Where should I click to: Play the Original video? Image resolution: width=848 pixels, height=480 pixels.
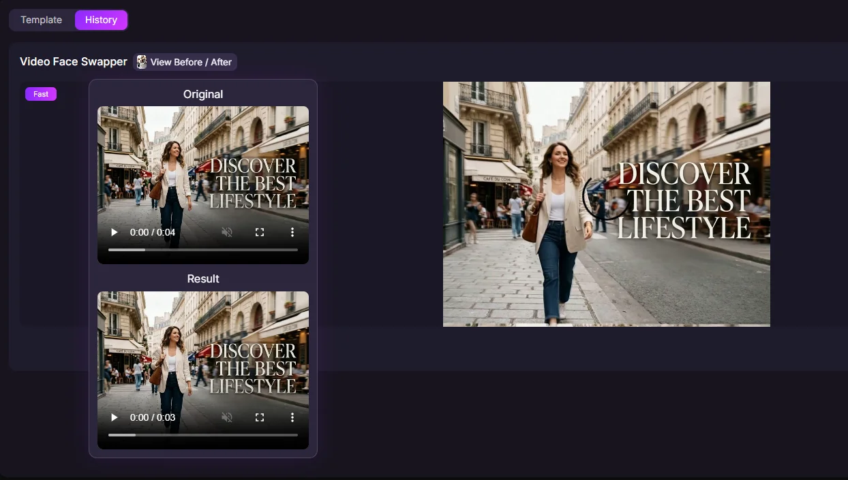[x=115, y=232]
